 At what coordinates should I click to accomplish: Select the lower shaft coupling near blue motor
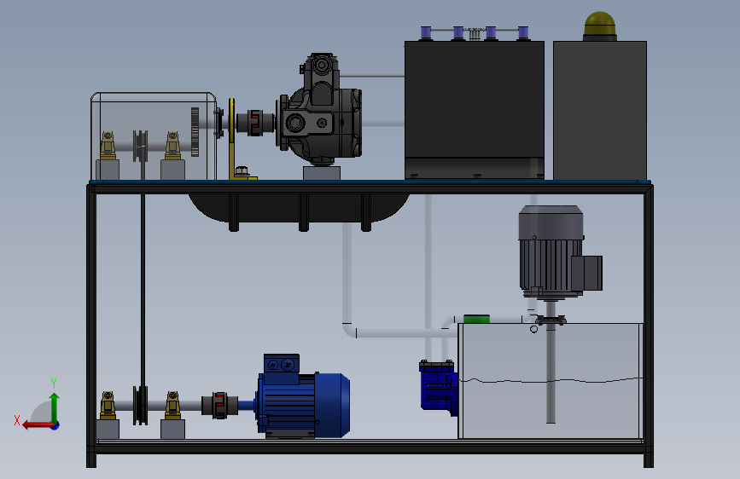pyautogui.click(x=219, y=405)
